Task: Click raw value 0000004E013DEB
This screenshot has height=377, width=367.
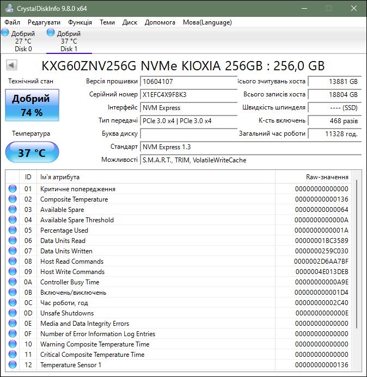Action: click(x=322, y=272)
